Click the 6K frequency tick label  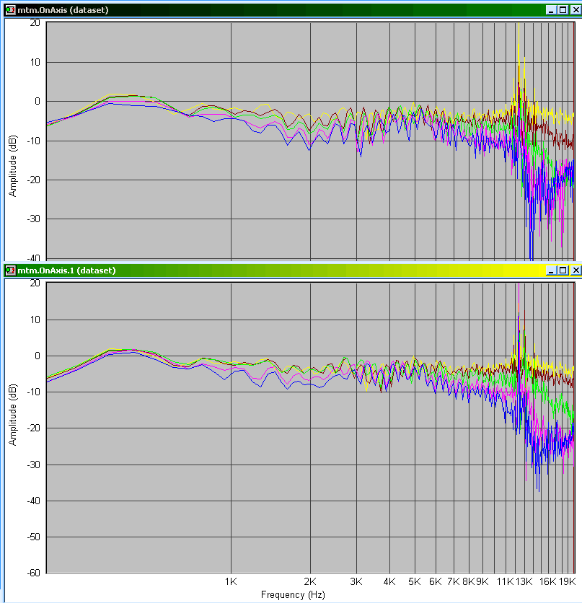436,581
